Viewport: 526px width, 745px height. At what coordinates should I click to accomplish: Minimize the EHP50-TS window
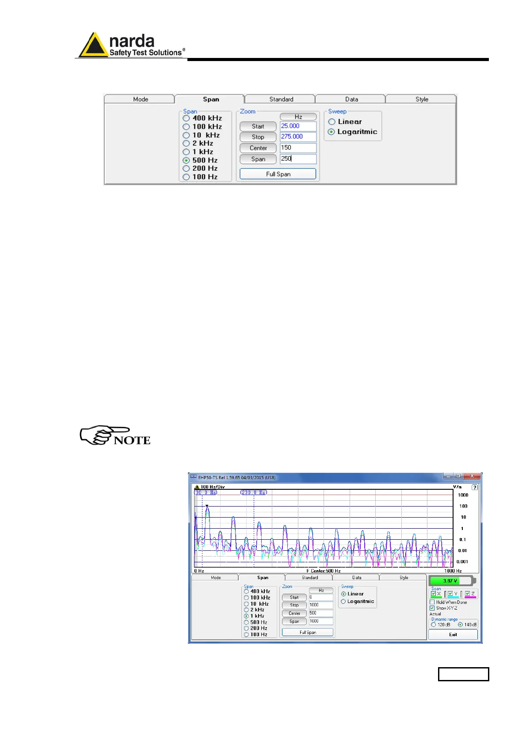448,476
